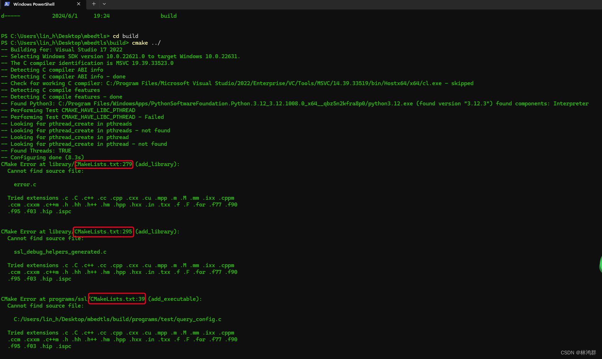Click the 'CMAKE_HAVE_LIBC_PTHREAD - Failed' line
Image resolution: width=602 pixels, height=359 pixels.
coord(82,117)
